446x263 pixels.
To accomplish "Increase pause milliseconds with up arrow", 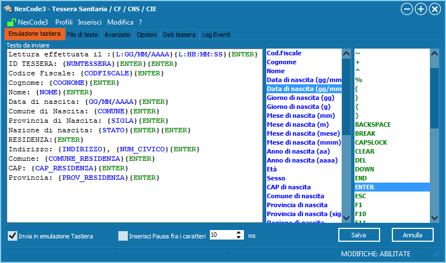I will (239, 233).
